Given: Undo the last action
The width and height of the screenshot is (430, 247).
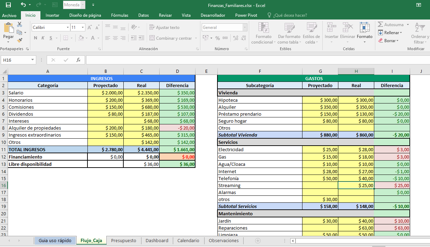Looking at the screenshot, I should point(23,5).
